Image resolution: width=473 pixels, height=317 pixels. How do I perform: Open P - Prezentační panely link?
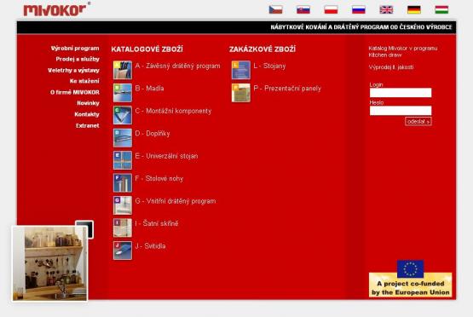point(287,89)
